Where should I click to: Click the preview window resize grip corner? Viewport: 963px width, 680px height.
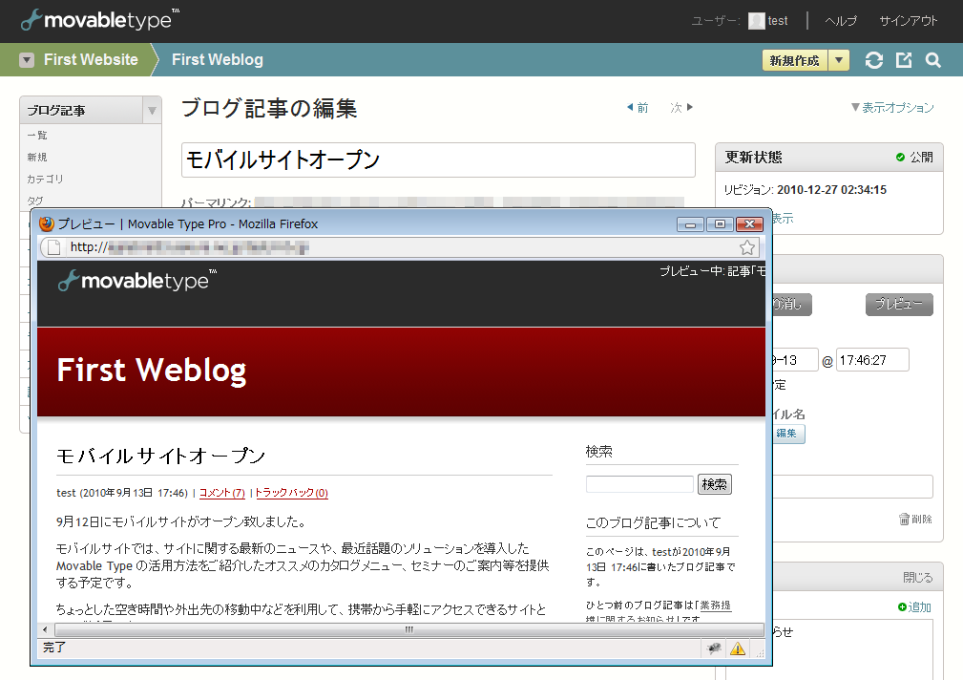[x=761, y=652]
